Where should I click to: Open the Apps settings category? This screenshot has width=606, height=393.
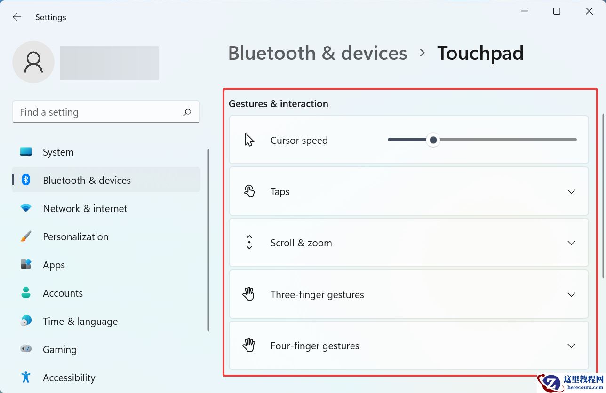(x=54, y=265)
